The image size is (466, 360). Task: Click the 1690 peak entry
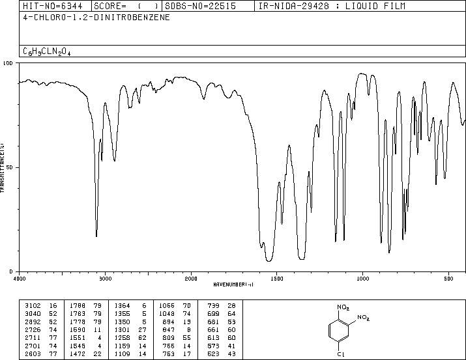point(85,329)
